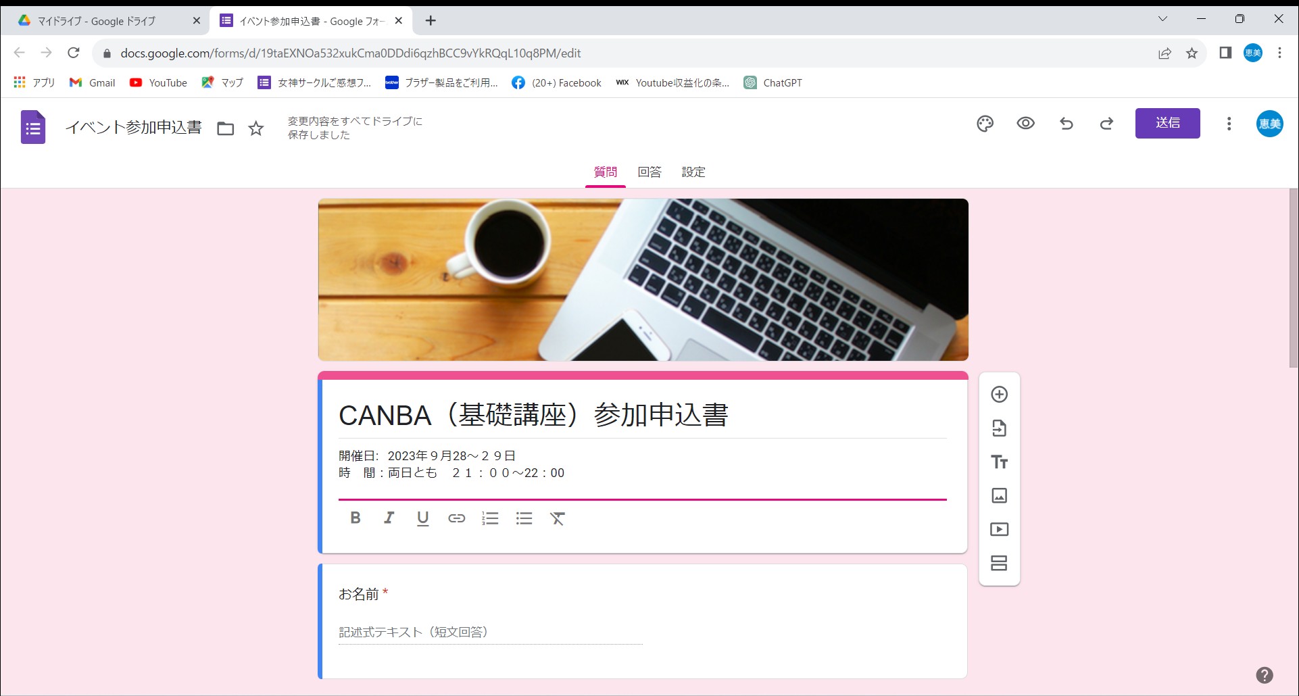Redo the last change in Forms
Screen dimensions: 1299x696
(1106, 124)
